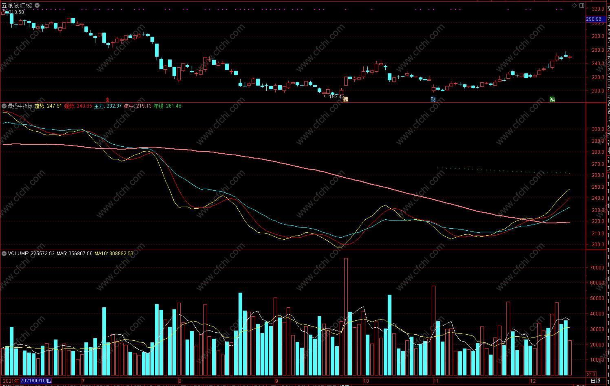The height and width of the screenshot is (386, 610).
Task: Click the 2021年 year label on the time axis
Action: pos(11,381)
